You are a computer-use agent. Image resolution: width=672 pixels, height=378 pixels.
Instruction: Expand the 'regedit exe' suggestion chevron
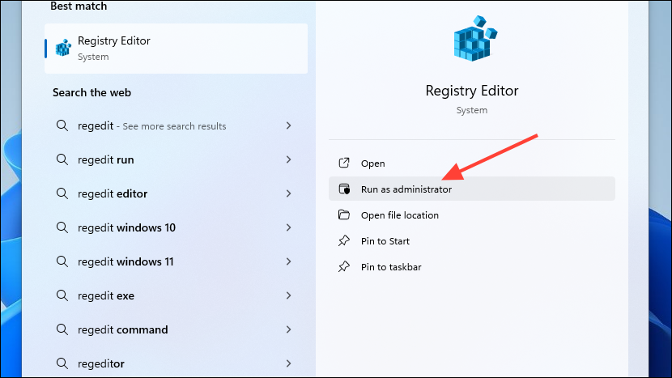[288, 295]
